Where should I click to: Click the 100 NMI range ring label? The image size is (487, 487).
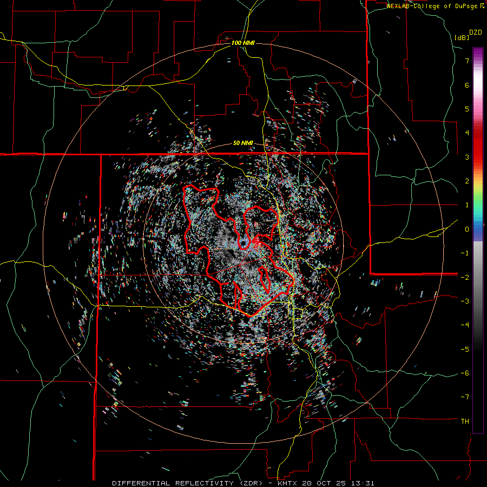coord(243,43)
